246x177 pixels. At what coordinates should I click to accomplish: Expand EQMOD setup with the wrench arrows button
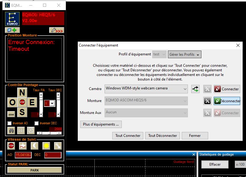(x=57, y=30)
